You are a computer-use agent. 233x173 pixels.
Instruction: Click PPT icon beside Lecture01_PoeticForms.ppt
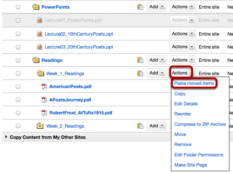pyautogui.click(x=40, y=20)
